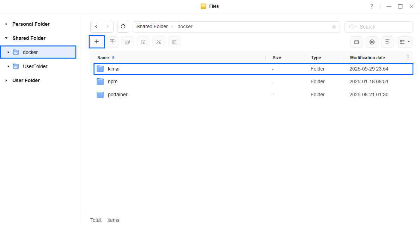420x225 pixels.
Task: Click Shared Folder in breadcrumb path
Action: [x=152, y=27]
